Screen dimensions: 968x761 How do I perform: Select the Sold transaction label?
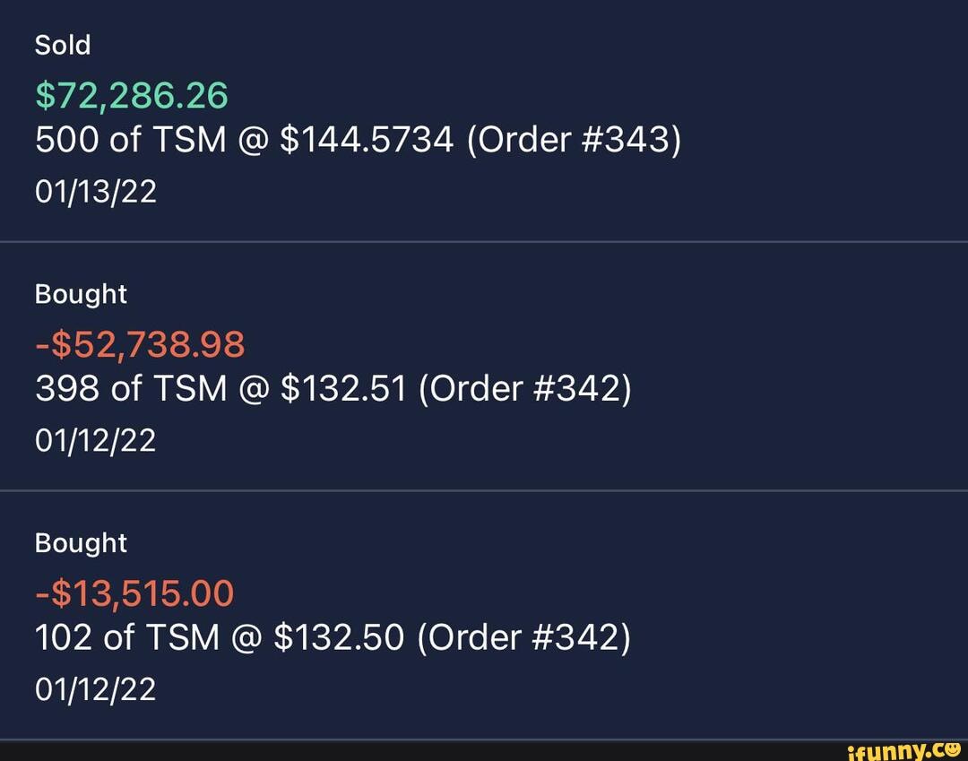coord(63,46)
